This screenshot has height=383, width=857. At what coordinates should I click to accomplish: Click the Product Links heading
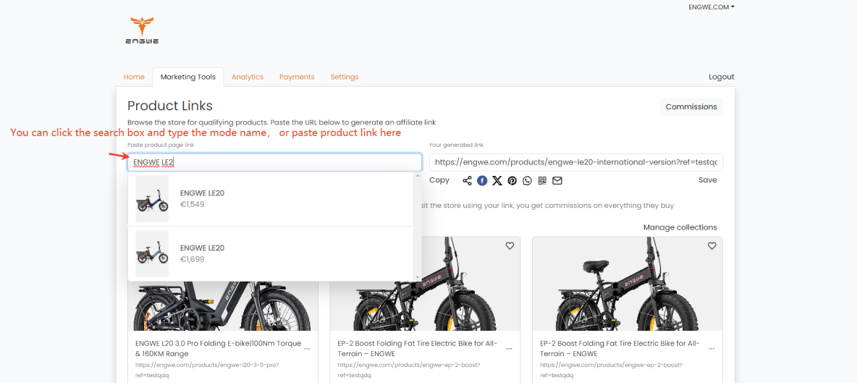pos(170,106)
